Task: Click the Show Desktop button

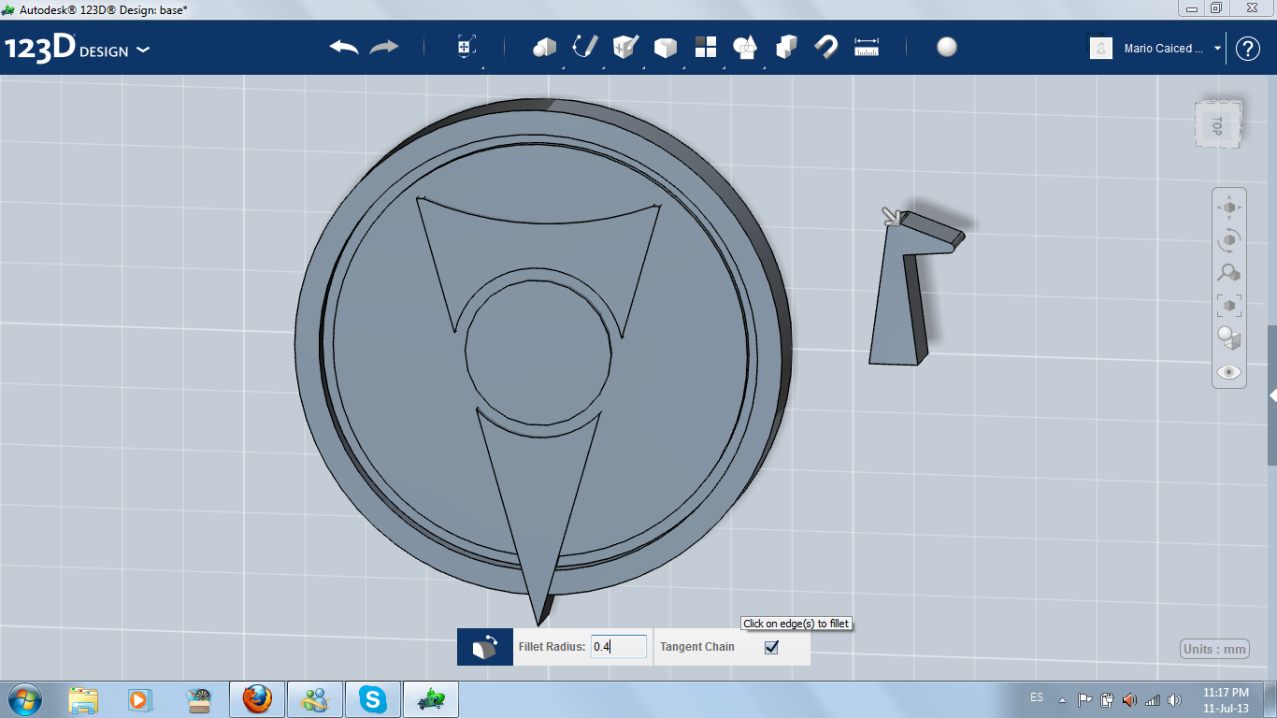Action: click(x=1270, y=699)
